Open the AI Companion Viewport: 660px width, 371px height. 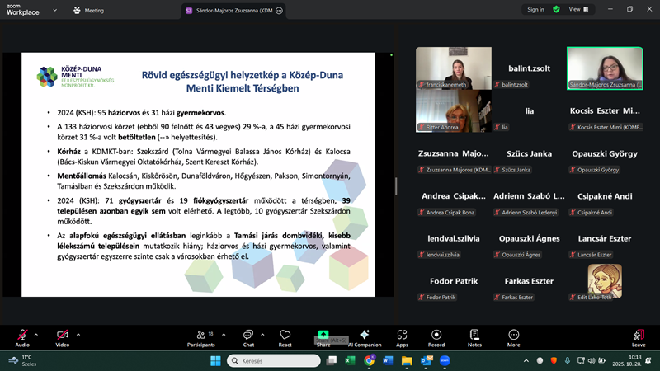pos(365,338)
